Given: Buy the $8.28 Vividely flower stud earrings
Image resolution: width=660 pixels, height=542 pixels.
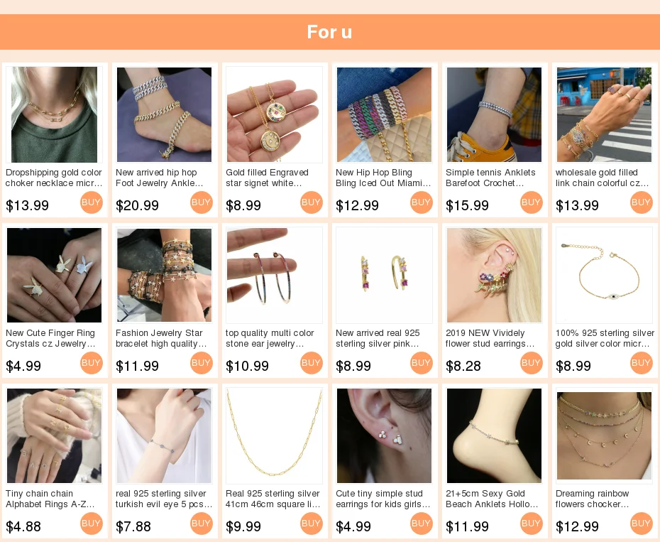Looking at the screenshot, I should [x=532, y=363].
